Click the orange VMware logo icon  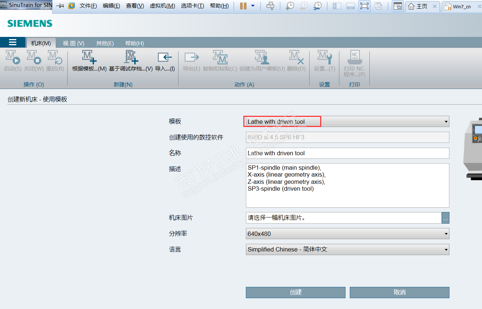[x=71, y=6]
